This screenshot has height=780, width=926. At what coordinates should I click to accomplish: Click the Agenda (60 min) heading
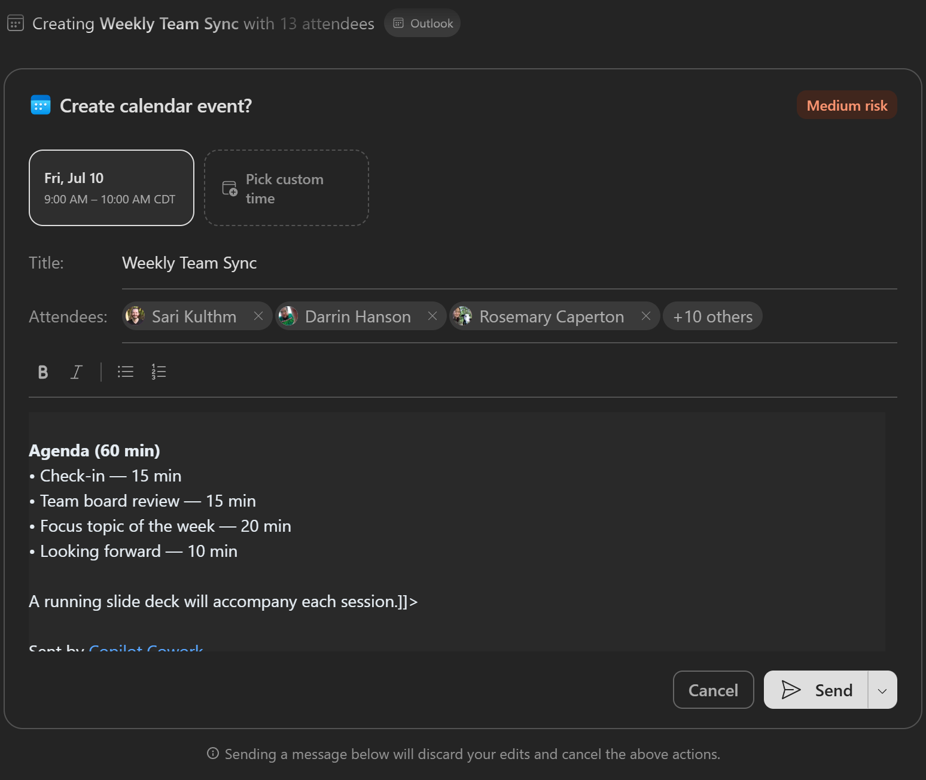(x=95, y=450)
